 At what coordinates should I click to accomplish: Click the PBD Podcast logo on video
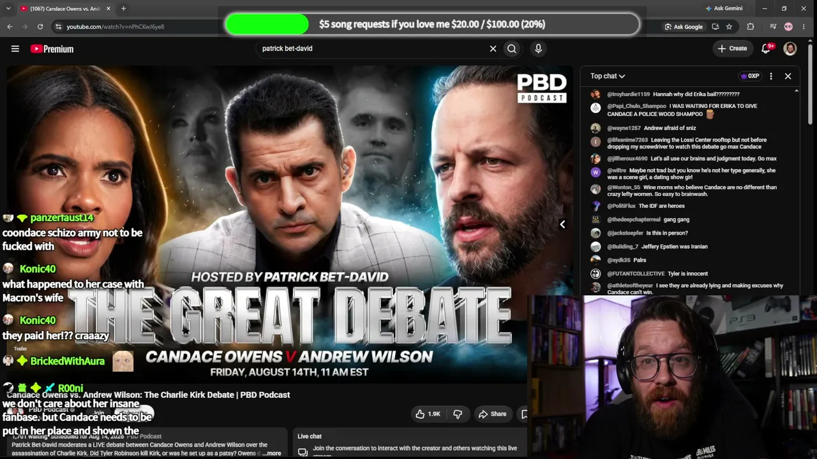[x=541, y=88]
